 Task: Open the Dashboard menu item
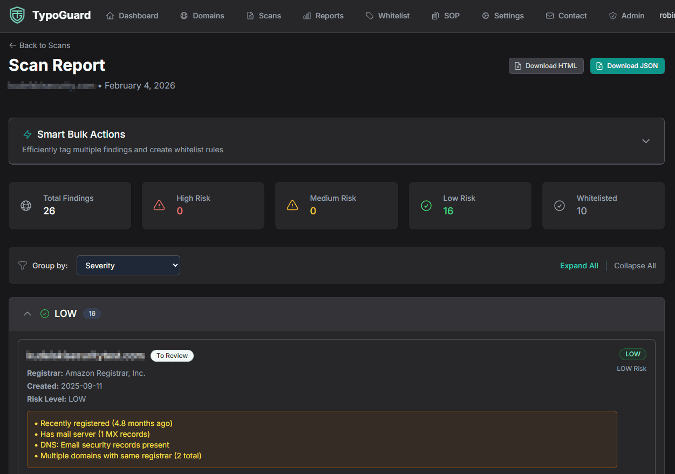coord(132,16)
